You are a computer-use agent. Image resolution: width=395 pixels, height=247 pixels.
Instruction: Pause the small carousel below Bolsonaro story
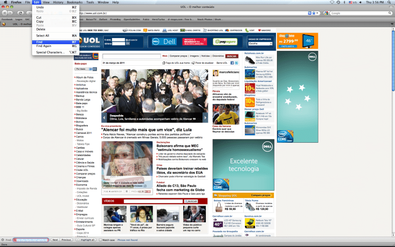pos(127,192)
